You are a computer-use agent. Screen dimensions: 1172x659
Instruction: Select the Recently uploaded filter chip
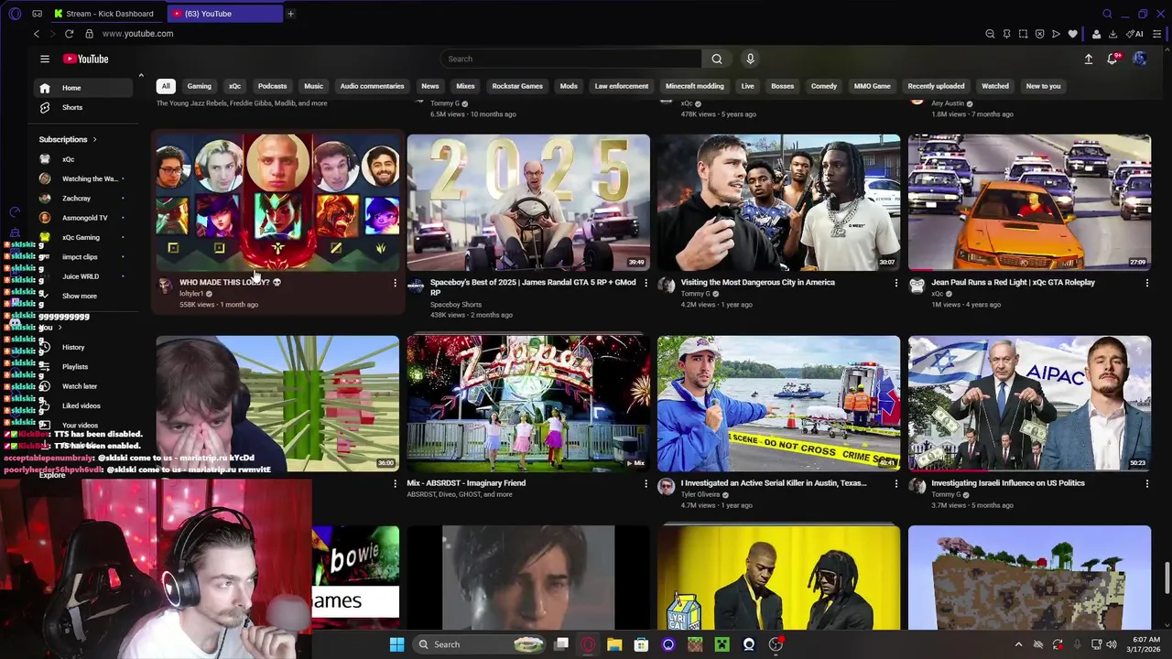tap(936, 86)
